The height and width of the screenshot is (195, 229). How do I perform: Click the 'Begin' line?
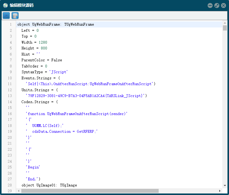pyautogui.click(x=33, y=167)
